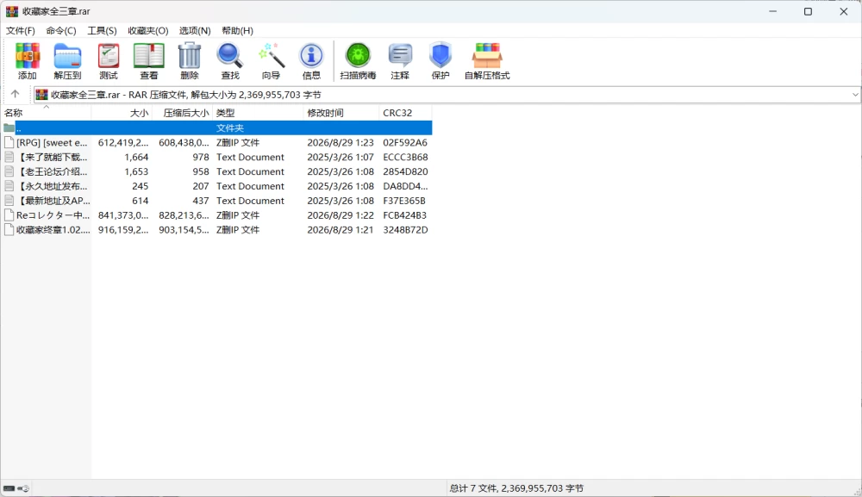Click the 添加 (Add) toolbar icon
862x497 pixels.
coord(27,56)
